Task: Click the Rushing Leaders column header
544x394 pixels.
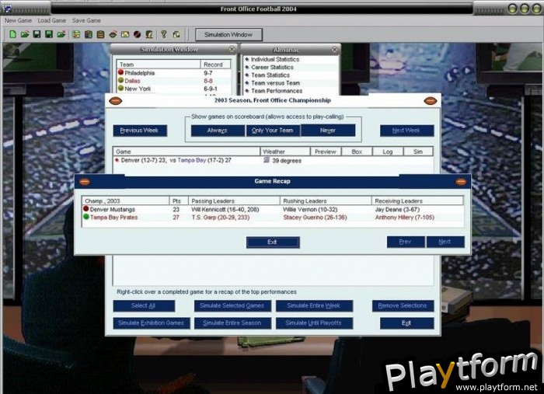Action: 326,200
